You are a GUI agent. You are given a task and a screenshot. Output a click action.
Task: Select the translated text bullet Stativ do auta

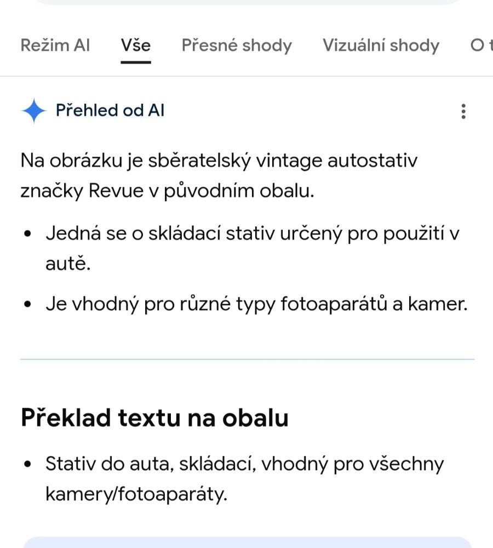click(x=244, y=479)
